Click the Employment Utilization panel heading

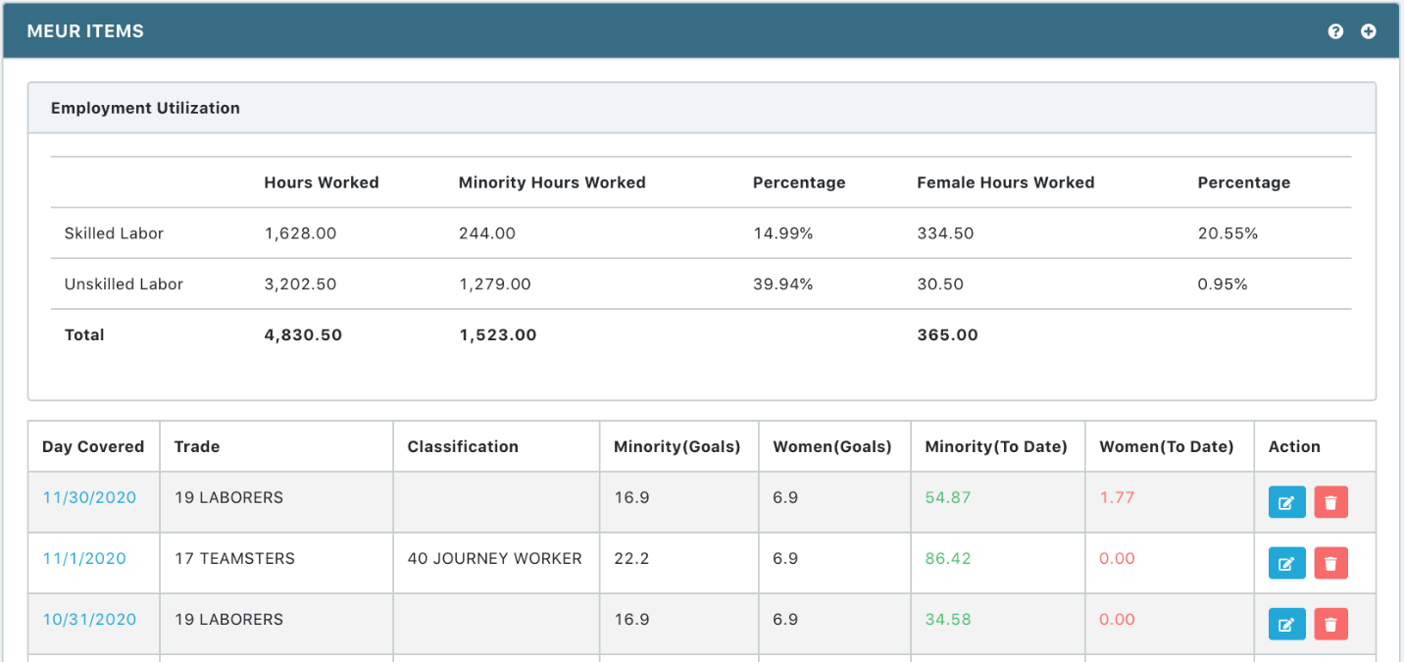145,108
